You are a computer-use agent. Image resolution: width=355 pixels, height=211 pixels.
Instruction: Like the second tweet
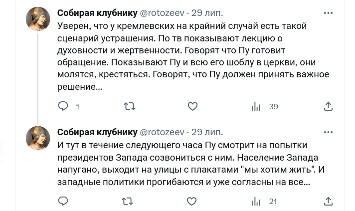tap(191, 202)
